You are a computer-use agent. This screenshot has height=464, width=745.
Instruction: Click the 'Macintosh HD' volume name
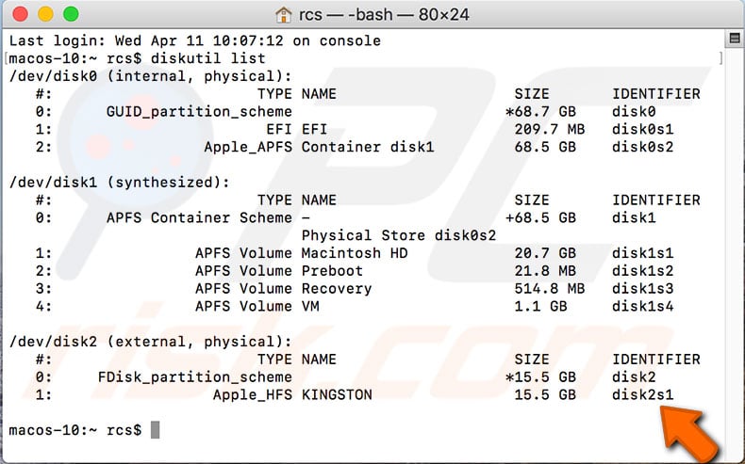(x=355, y=253)
